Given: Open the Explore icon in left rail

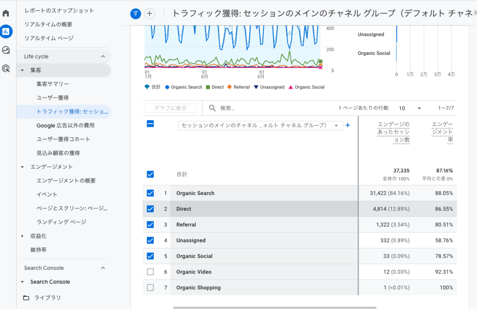Looking at the screenshot, I should (6, 50).
